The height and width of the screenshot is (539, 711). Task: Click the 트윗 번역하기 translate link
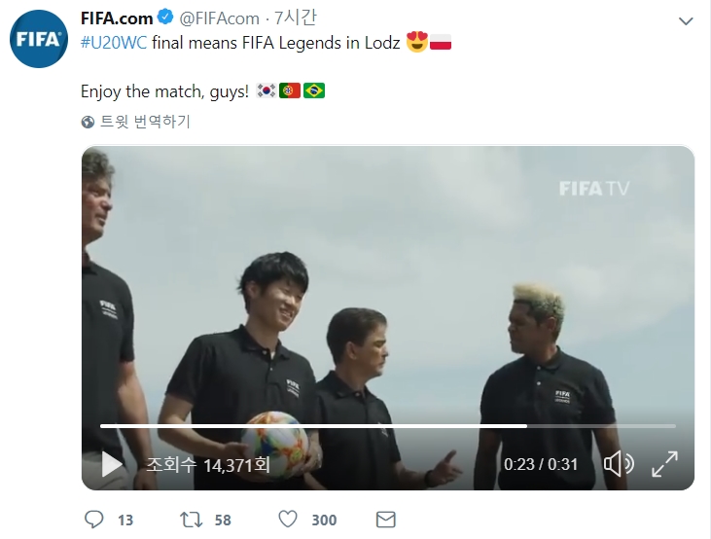[x=145, y=122]
